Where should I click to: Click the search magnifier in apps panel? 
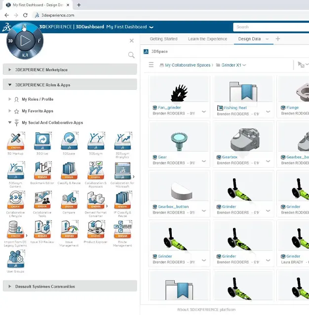coord(131,55)
